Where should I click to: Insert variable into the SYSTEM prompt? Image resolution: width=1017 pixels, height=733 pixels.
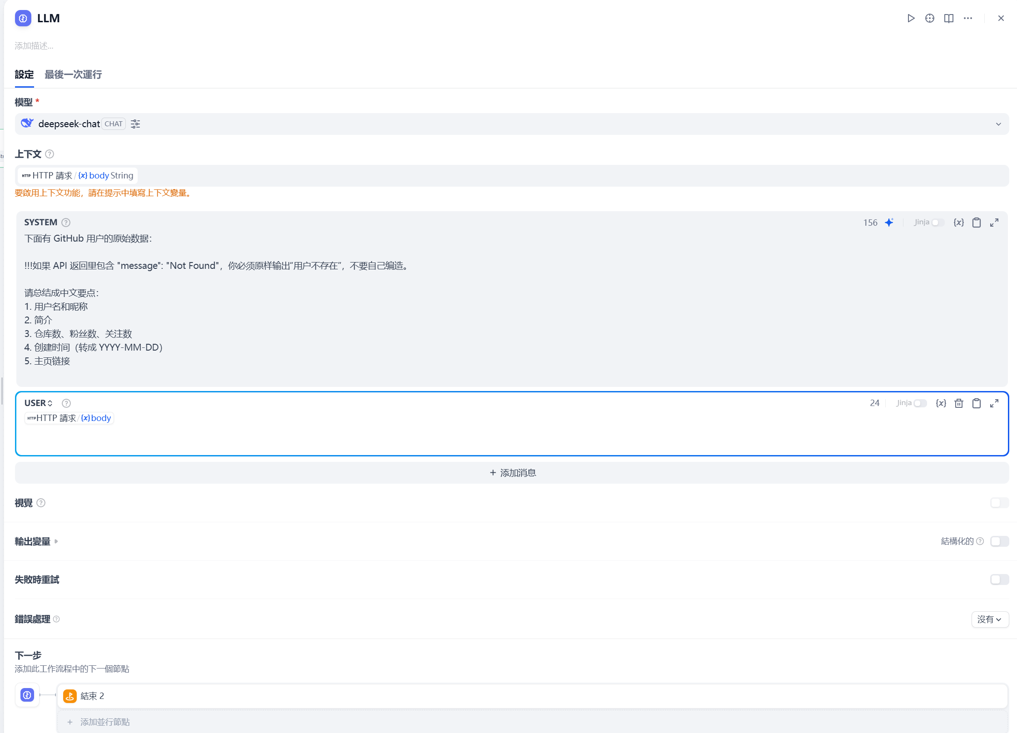point(959,223)
